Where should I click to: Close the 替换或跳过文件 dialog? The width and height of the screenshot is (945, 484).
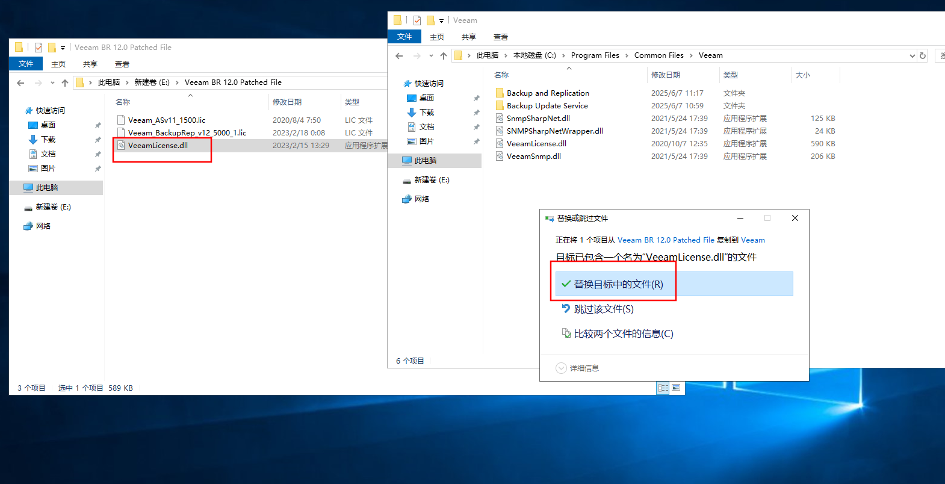[x=795, y=218]
